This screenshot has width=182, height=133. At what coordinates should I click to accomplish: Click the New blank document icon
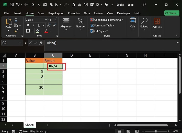[73, 5]
